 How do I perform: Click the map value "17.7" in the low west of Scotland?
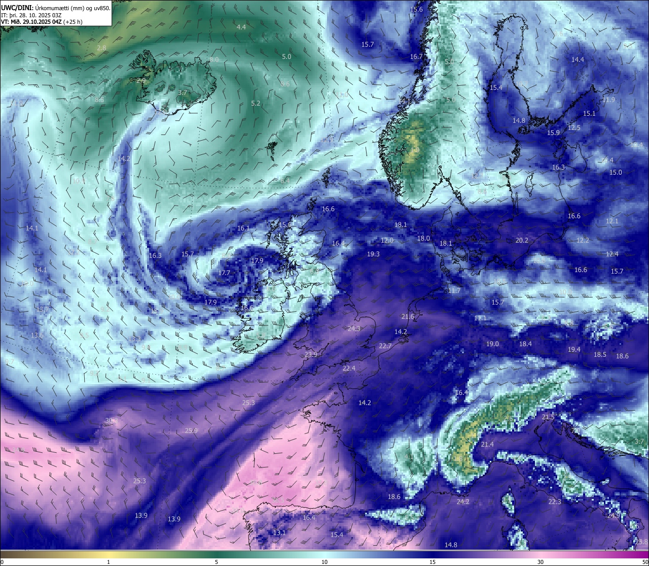point(224,273)
